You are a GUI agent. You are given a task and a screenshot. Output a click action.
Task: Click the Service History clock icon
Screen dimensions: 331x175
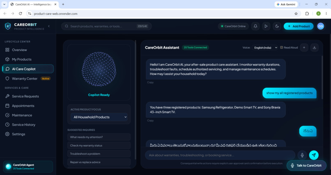point(7,125)
